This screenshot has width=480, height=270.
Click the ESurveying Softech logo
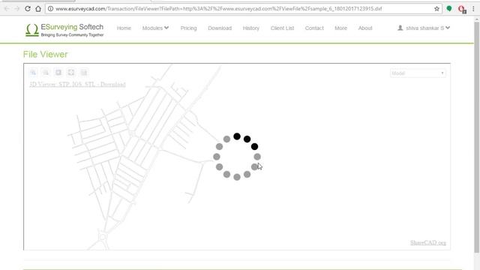[64, 30]
